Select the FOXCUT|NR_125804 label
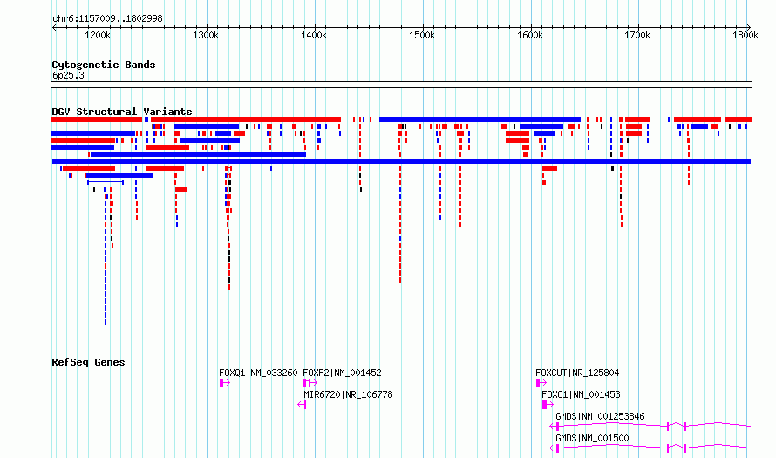 coord(577,373)
